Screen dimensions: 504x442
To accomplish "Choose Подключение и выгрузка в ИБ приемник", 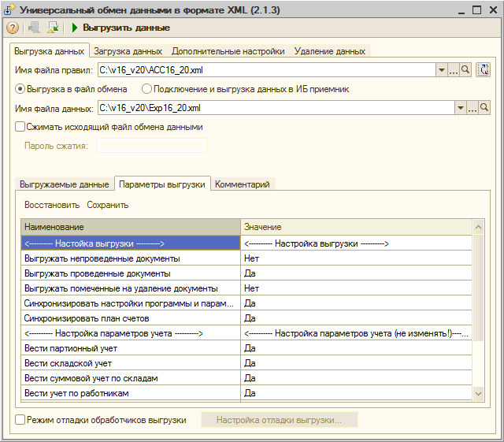I will [x=146, y=89].
